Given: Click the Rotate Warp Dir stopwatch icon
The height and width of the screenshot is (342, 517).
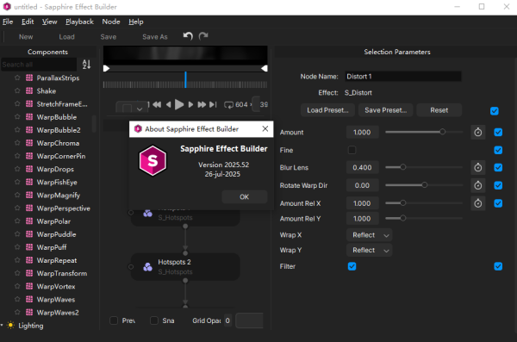Looking at the screenshot, I should tap(477, 185).
